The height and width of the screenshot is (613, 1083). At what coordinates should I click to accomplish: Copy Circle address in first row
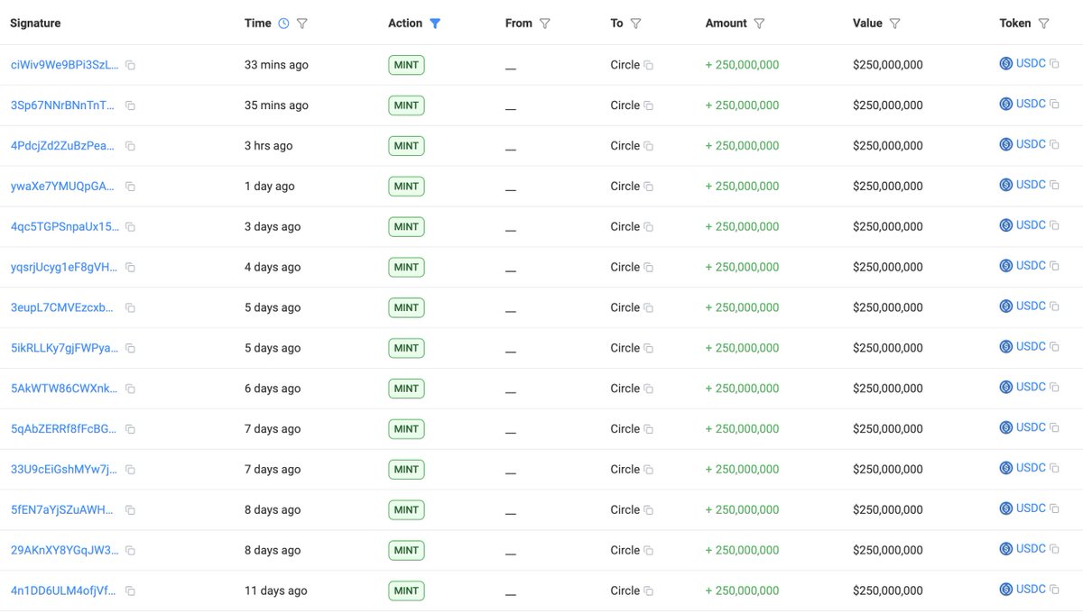point(649,66)
